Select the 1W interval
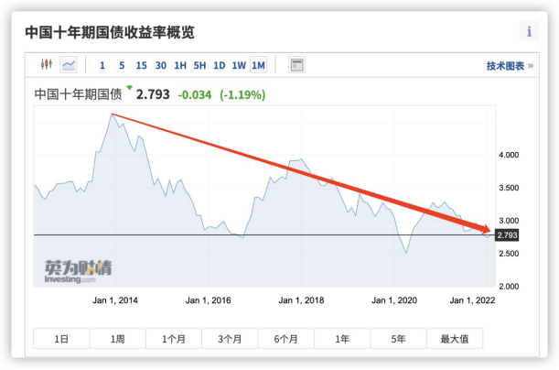 click(239, 66)
